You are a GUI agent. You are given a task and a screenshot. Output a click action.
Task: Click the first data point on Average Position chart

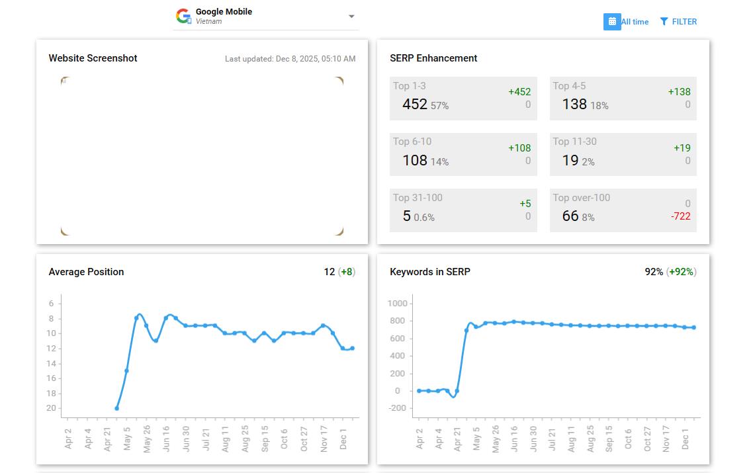tap(116, 408)
